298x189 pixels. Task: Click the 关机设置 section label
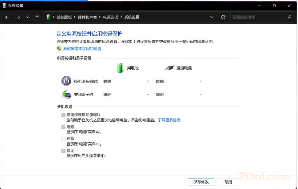[x=64, y=106]
